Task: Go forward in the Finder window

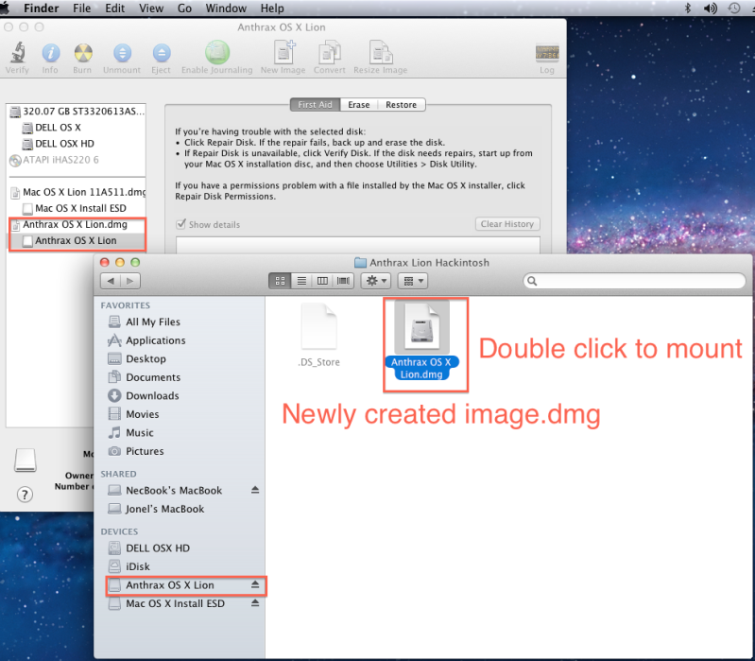Action: [130, 281]
